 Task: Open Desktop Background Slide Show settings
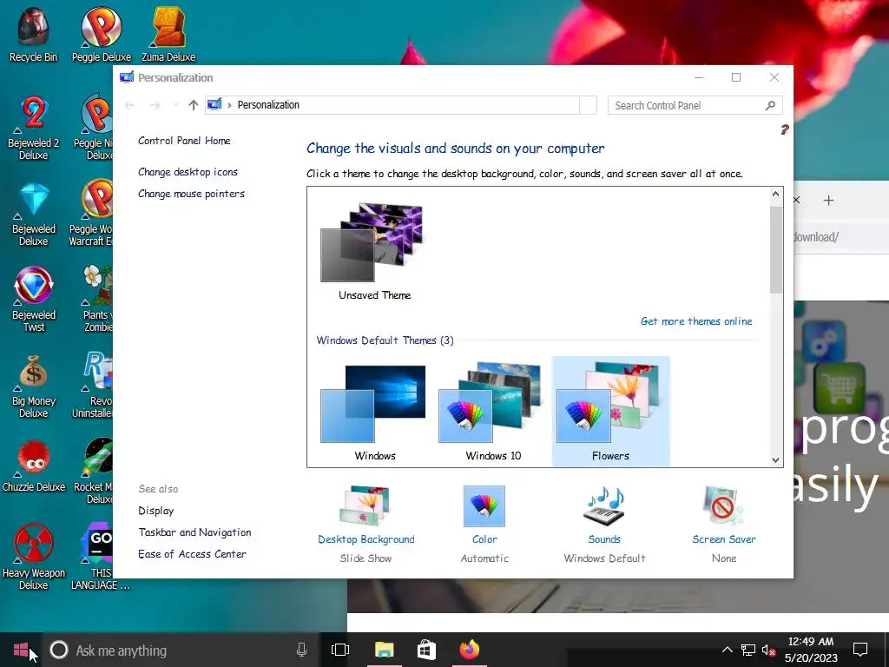[365, 525]
